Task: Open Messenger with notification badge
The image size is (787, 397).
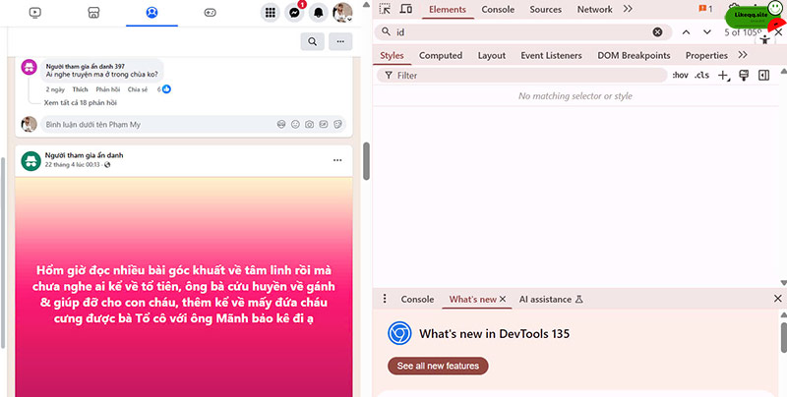Action: (294, 13)
